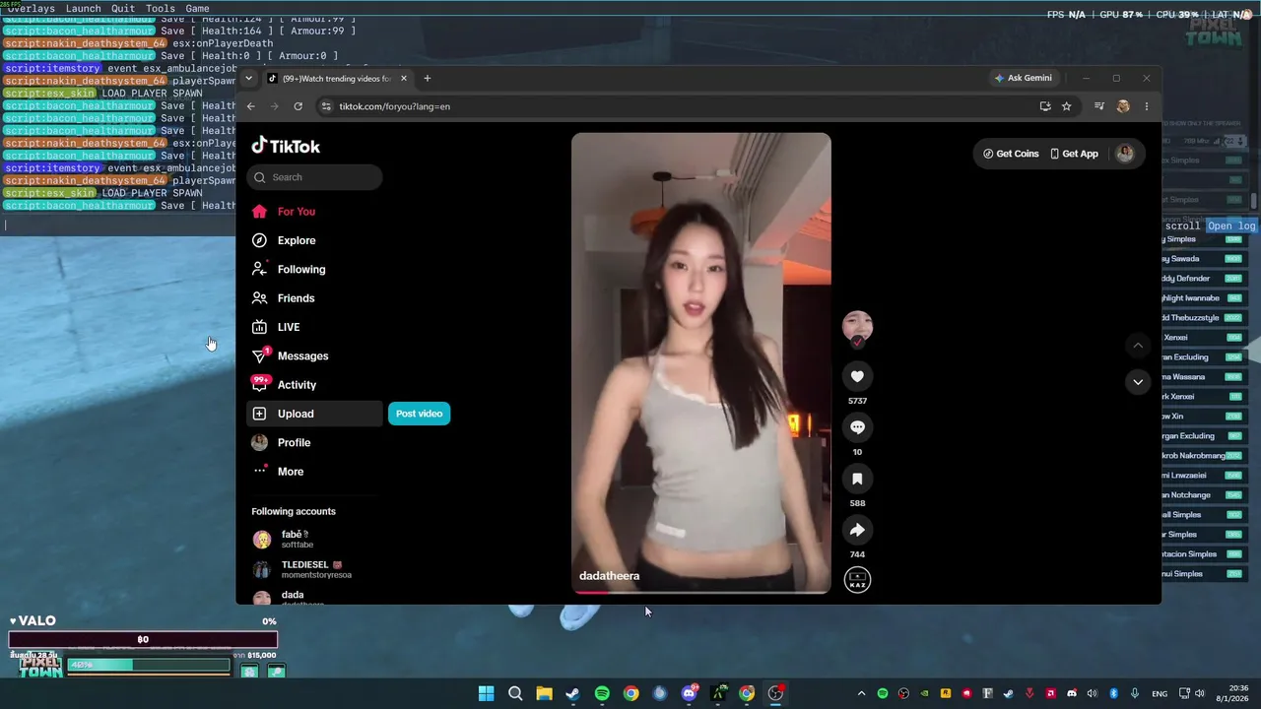Open the Game menu in the top bar
1261x709 pixels.
[x=197, y=9]
